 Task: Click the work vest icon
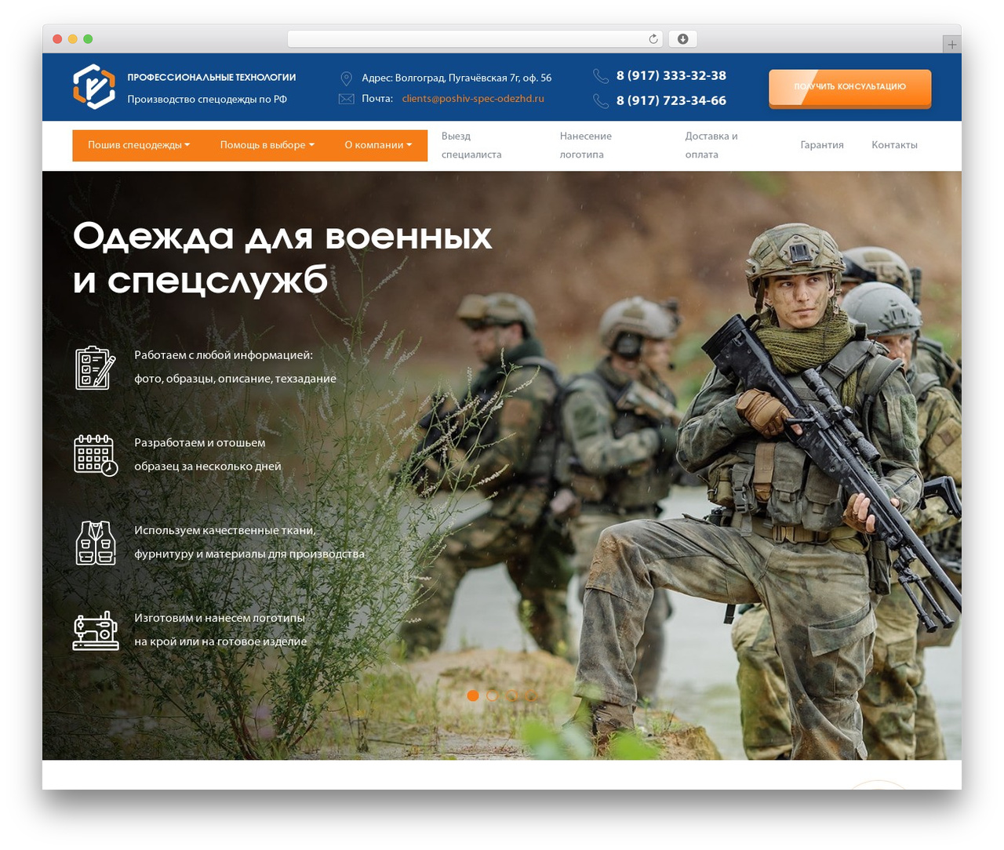(x=96, y=543)
